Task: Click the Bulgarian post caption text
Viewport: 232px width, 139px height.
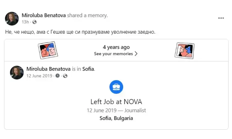Action: (80, 32)
